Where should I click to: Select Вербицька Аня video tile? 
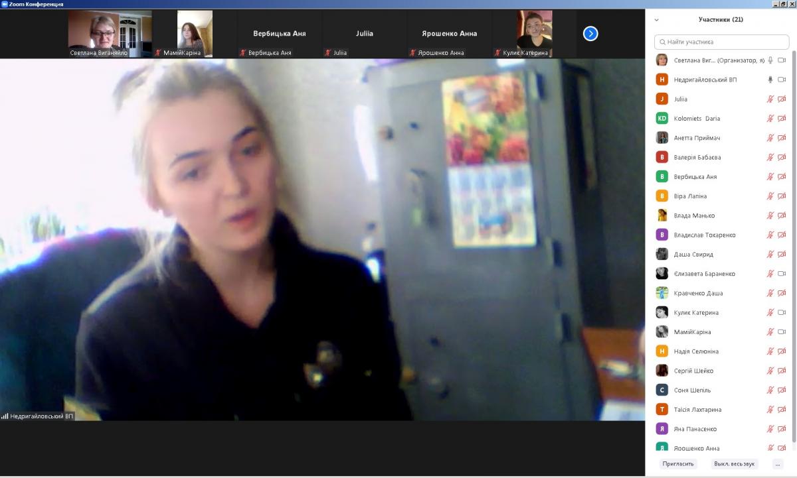coord(280,34)
